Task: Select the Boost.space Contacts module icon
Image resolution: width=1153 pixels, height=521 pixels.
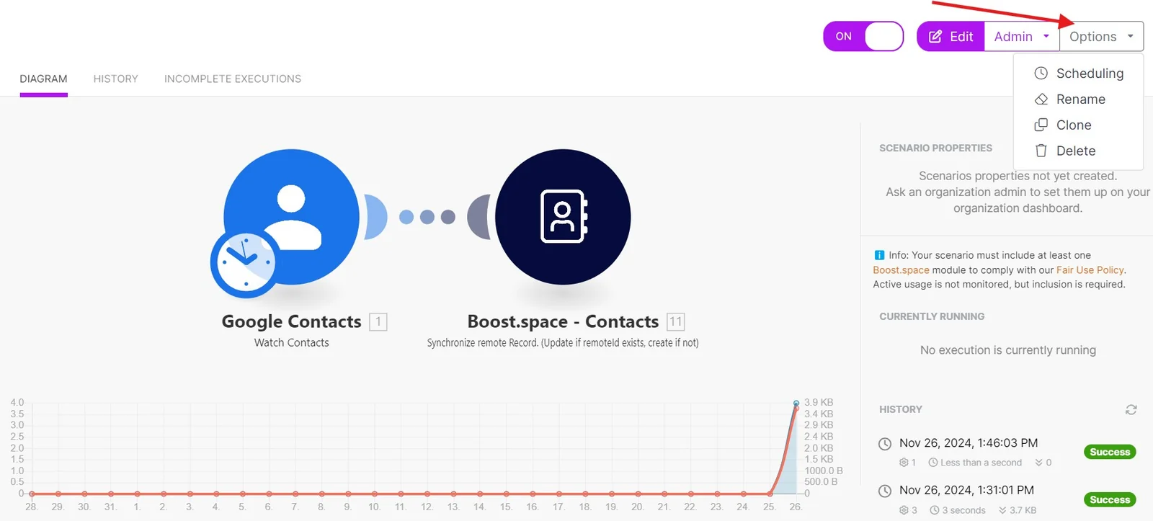Action: coord(563,217)
